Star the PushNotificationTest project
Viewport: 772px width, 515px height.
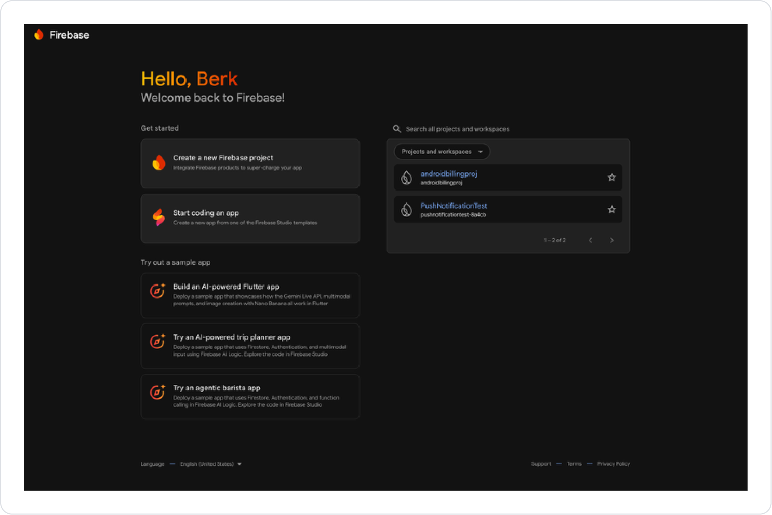611,210
